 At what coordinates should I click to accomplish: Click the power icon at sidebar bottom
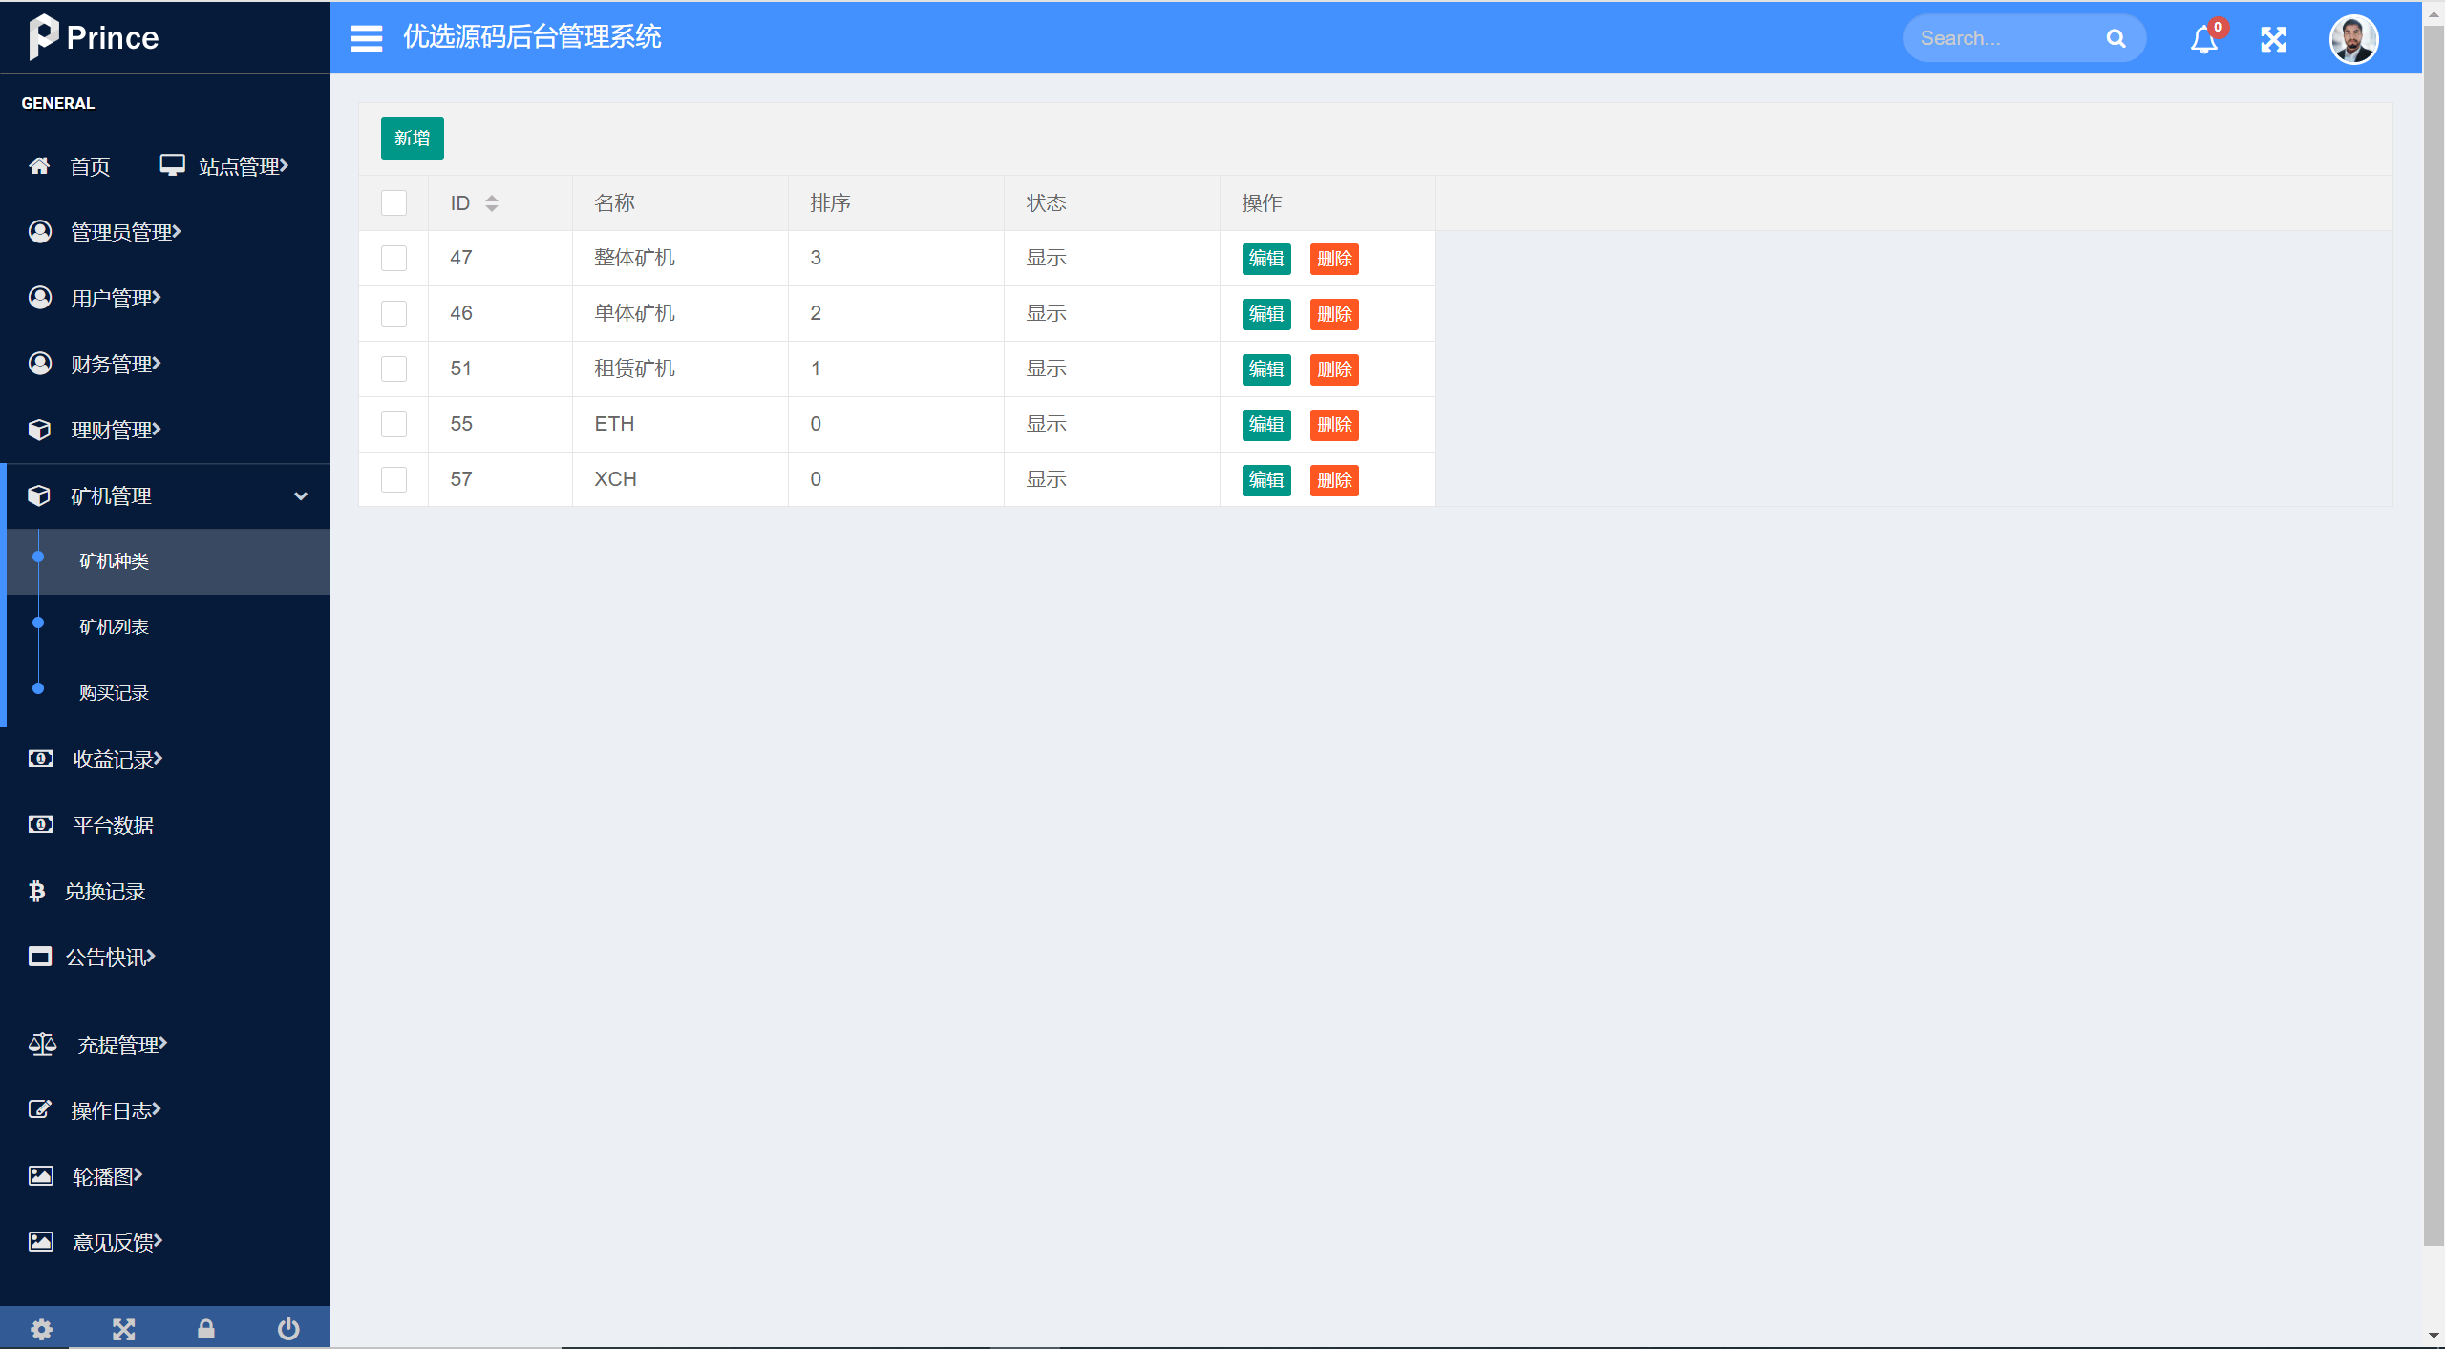pos(288,1328)
